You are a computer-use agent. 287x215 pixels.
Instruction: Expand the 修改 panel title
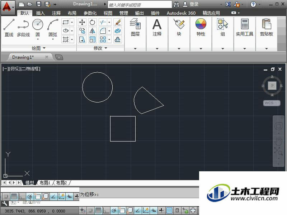point(100,48)
